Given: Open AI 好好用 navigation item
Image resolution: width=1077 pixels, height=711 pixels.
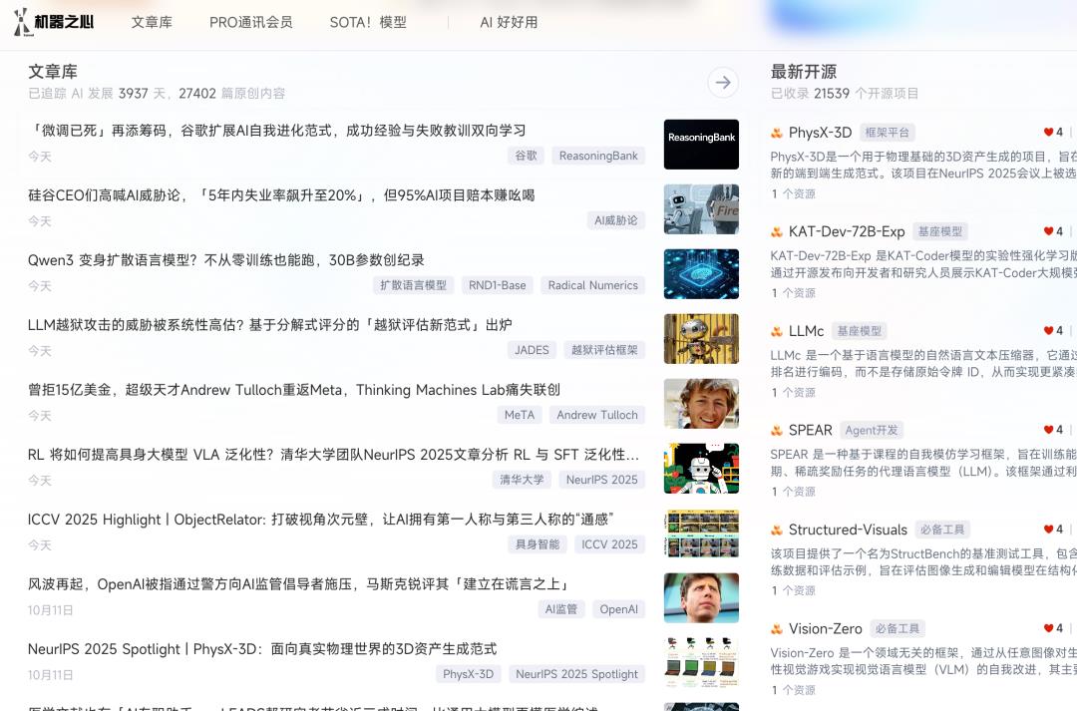Looking at the screenshot, I should point(509,22).
